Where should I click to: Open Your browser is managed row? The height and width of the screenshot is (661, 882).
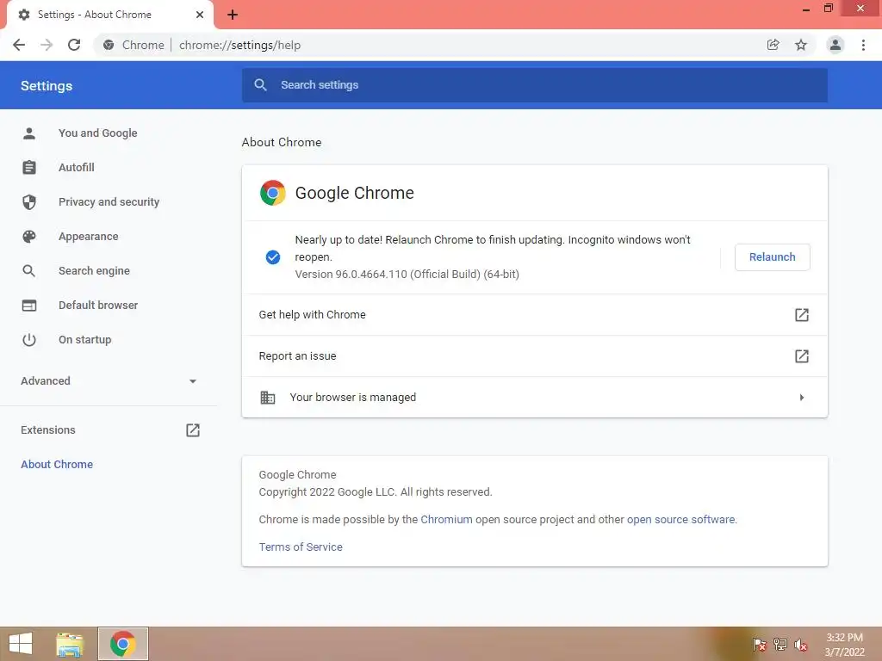pyautogui.click(x=534, y=398)
